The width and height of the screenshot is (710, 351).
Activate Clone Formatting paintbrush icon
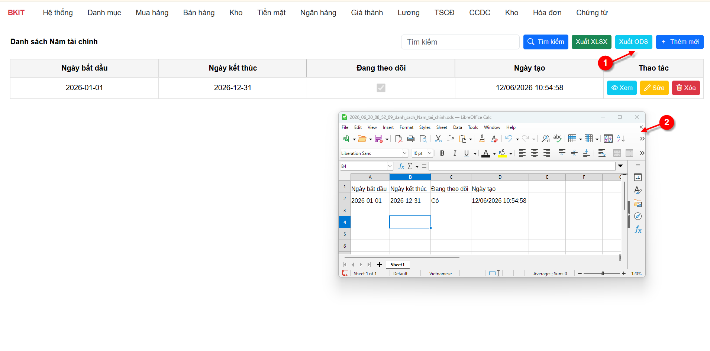(x=482, y=139)
